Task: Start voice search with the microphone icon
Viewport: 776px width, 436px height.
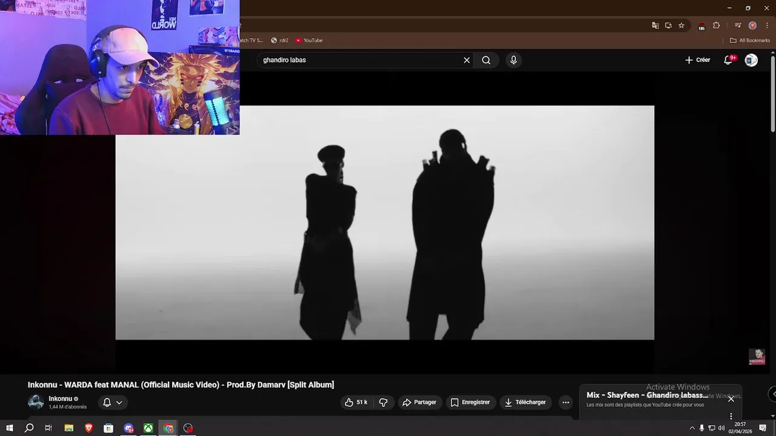Action: (x=513, y=60)
